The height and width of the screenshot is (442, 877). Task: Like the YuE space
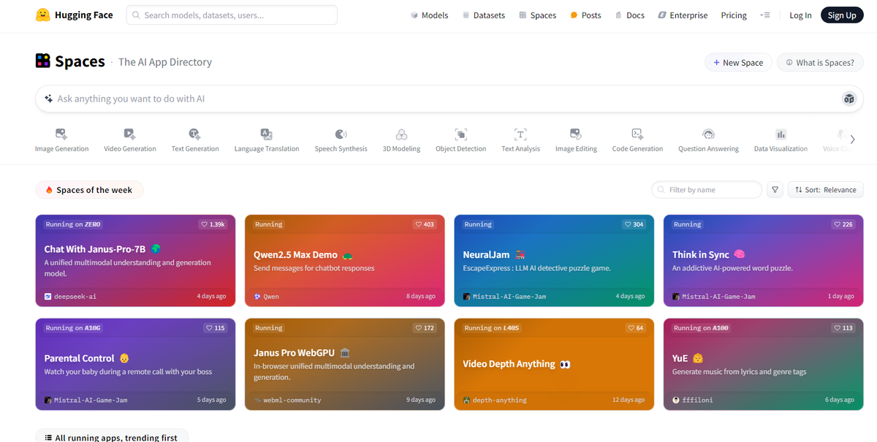coord(843,328)
